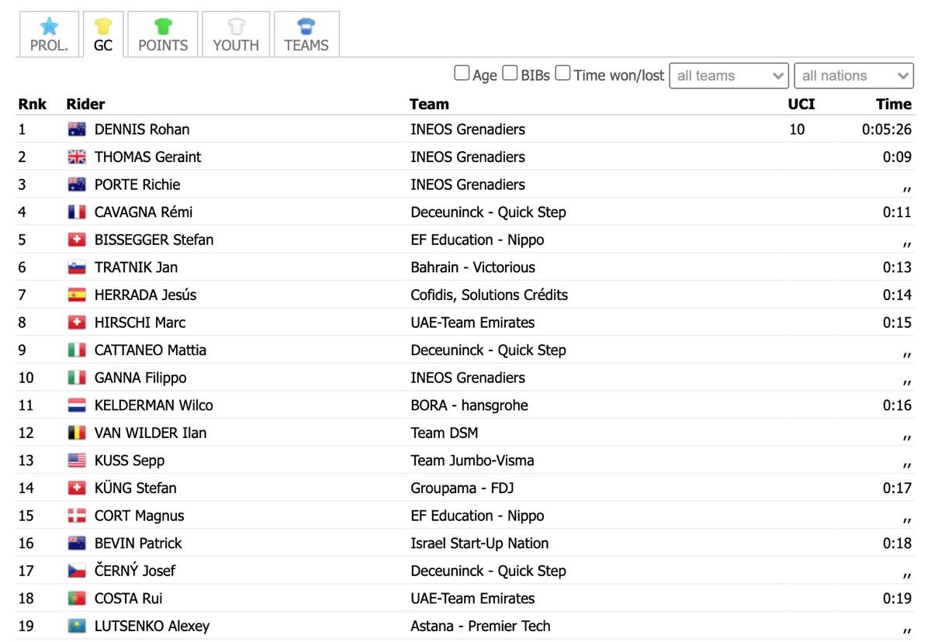Switch to the GC classification tab
This screenshot has height=642, width=931.
tap(103, 35)
